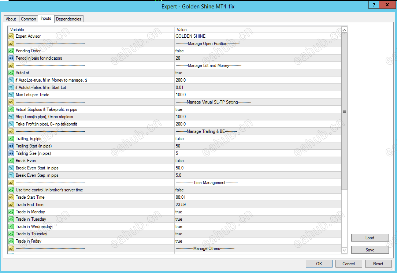Switch to the Common tab
The image size is (397, 273).
tap(28, 19)
